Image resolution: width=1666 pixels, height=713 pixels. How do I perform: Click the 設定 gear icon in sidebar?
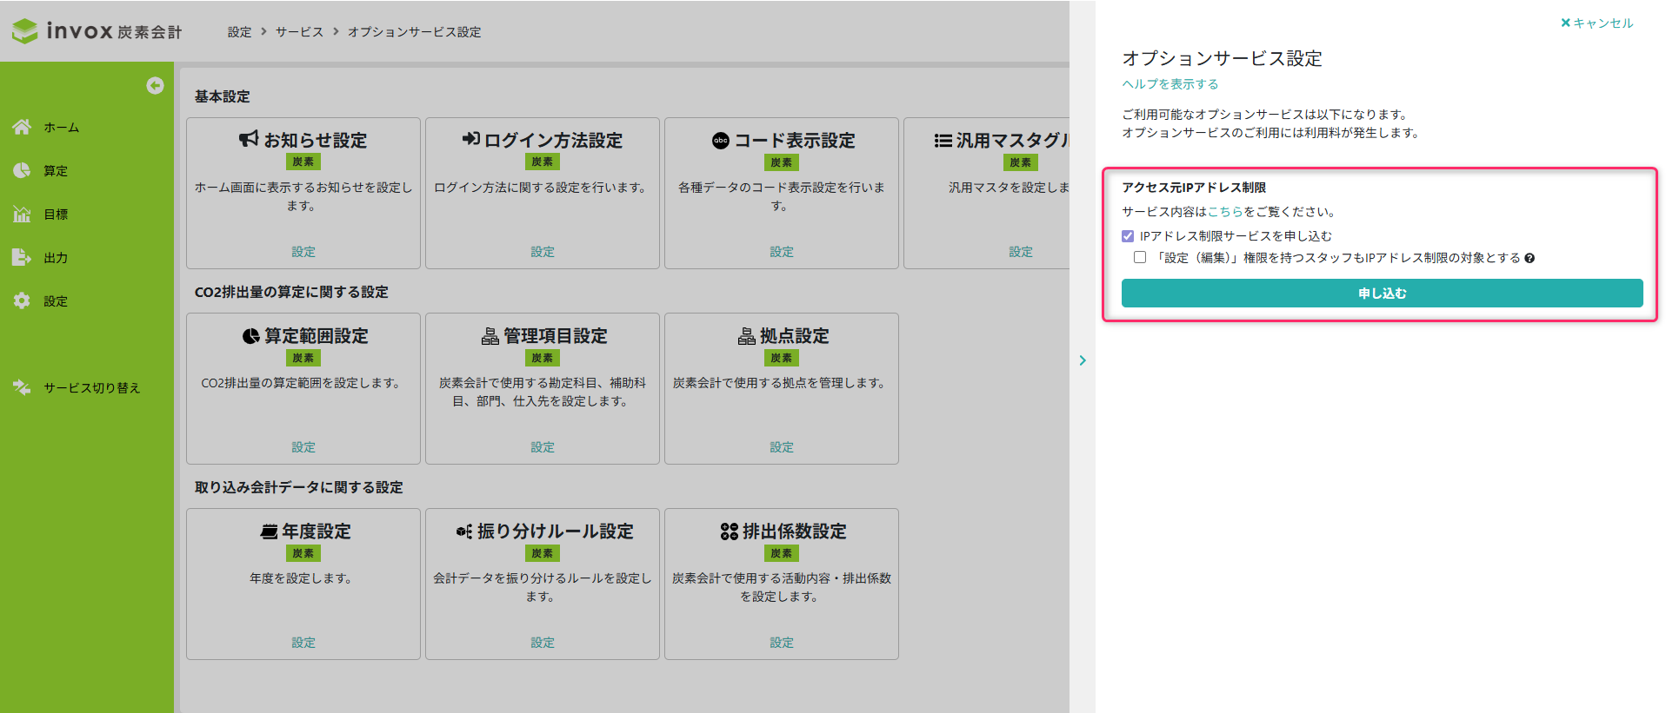[22, 300]
